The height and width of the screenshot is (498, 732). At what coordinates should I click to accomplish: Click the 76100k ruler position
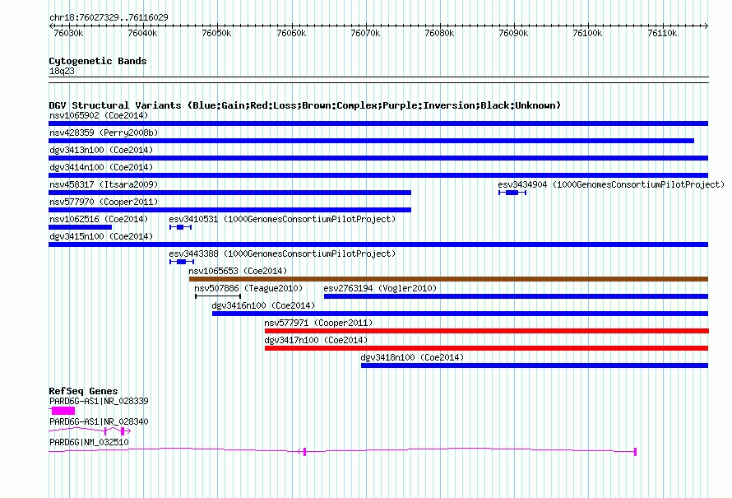click(x=588, y=33)
